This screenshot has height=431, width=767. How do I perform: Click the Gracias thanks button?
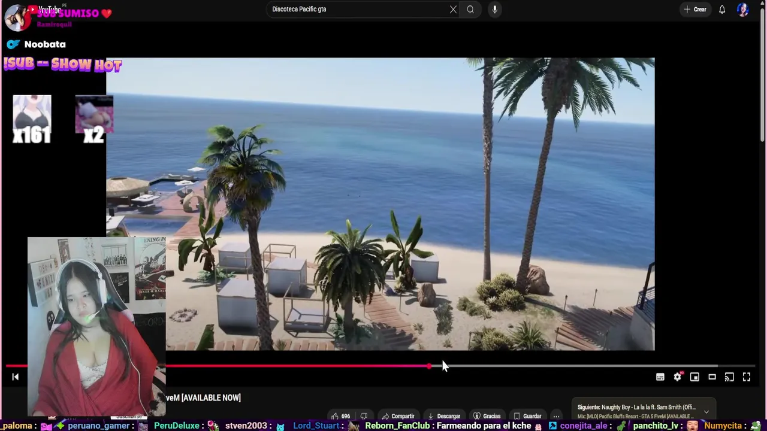tap(487, 416)
